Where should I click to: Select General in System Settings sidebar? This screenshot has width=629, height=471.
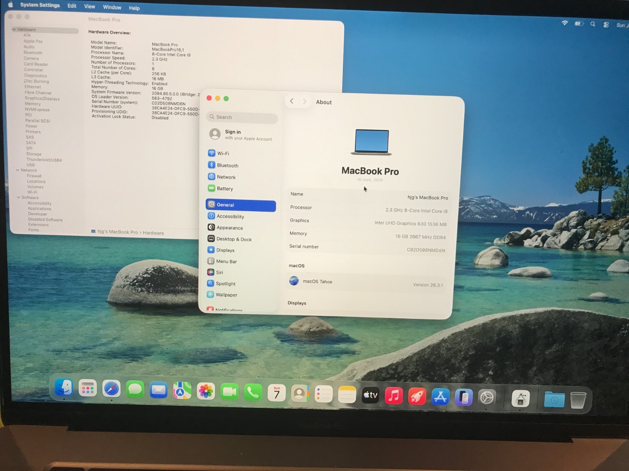click(241, 205)
